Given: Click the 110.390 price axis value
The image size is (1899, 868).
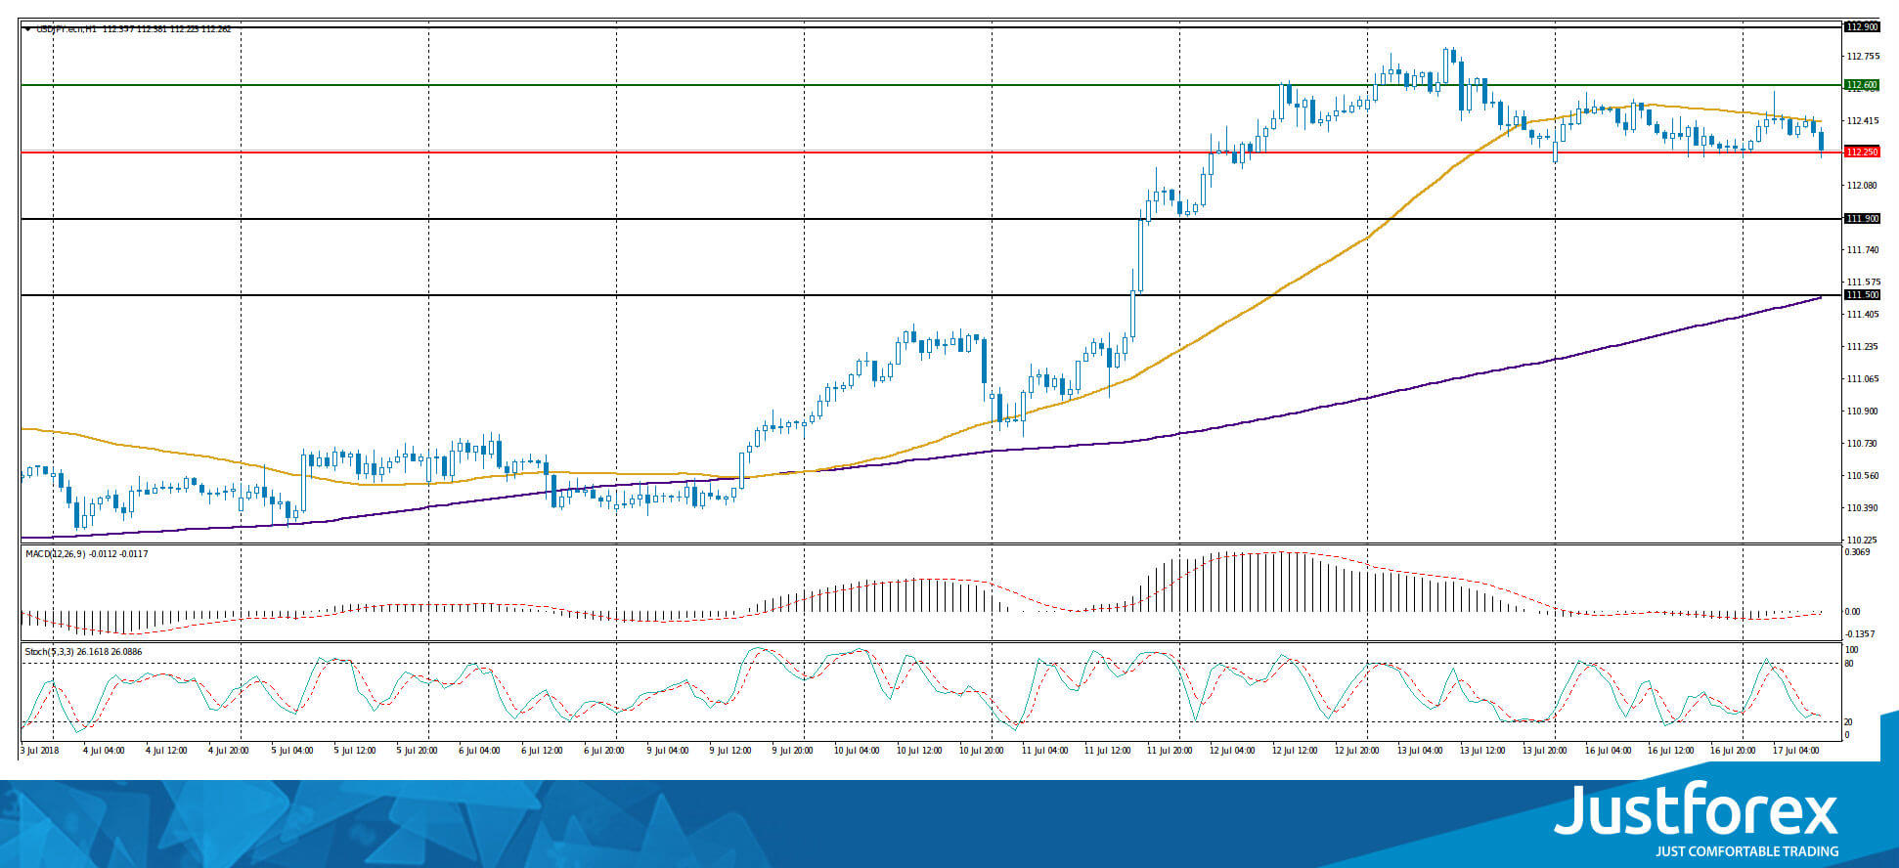Looking at the screenshot, I should 1862,508.
